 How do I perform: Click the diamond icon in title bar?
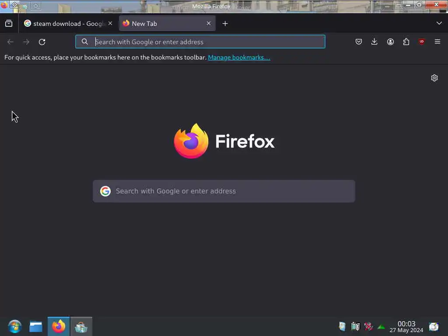point(14,4)
